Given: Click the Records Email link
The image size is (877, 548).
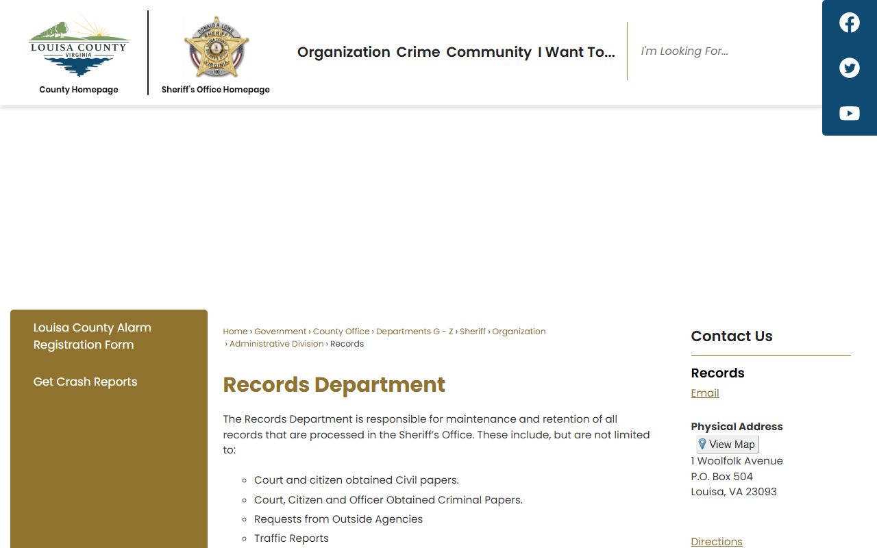Looking at the screenshot, I should coord(705,393).
